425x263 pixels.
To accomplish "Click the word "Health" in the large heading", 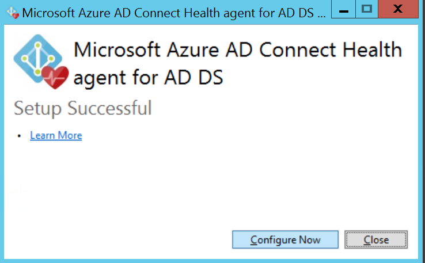I will pos(371,49).
